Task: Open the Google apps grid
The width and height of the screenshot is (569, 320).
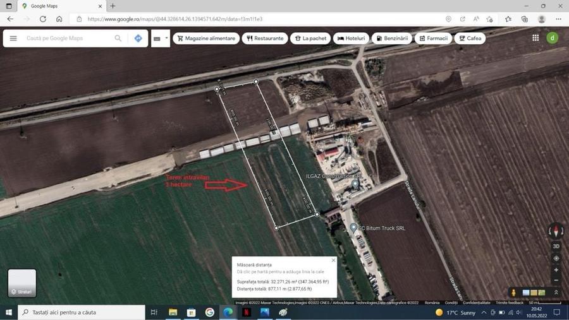Action: (x=535, y=38)
